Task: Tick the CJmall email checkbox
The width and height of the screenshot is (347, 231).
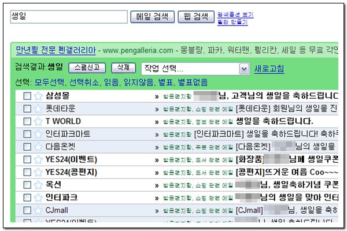Action: point(27,210)
